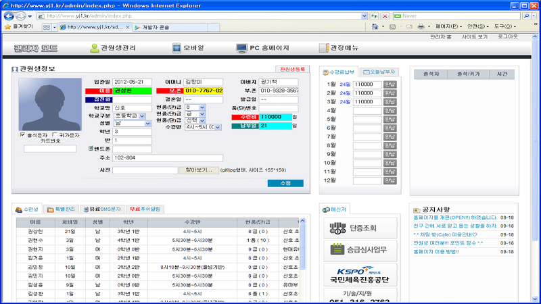Viewport: 541px width, 304px height.
Task: Click the 찾아보기 browse photo button
Action: [199, 170]
